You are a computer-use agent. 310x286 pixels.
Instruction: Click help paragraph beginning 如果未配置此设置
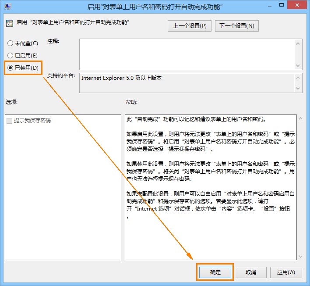211,205
